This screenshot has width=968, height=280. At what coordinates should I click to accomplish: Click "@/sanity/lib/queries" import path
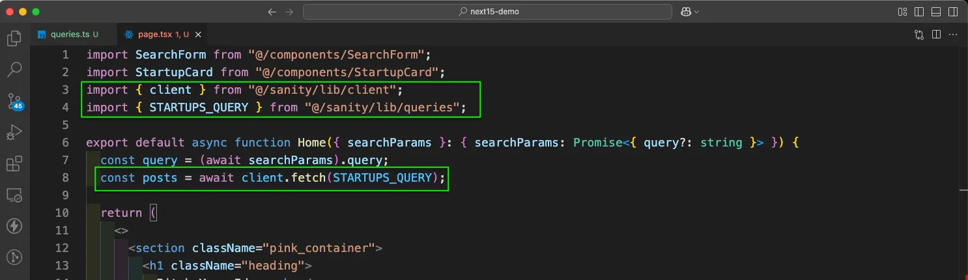pos(382,107)
